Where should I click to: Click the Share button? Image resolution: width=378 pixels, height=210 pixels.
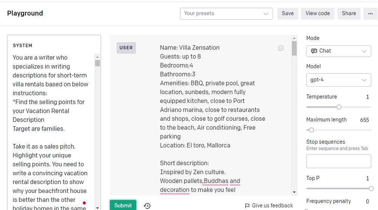pos(349,14)
